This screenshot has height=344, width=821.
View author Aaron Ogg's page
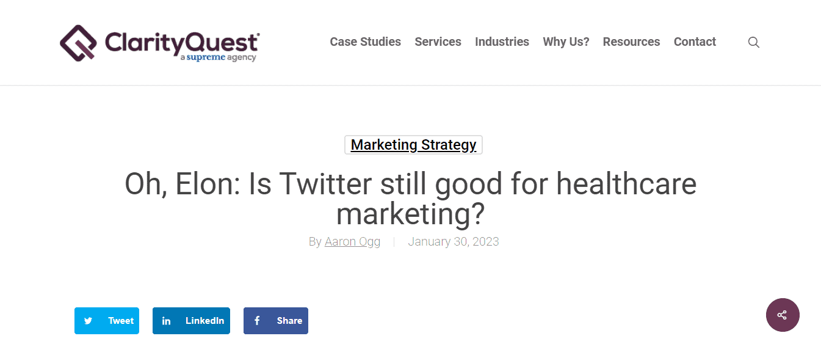352,241
